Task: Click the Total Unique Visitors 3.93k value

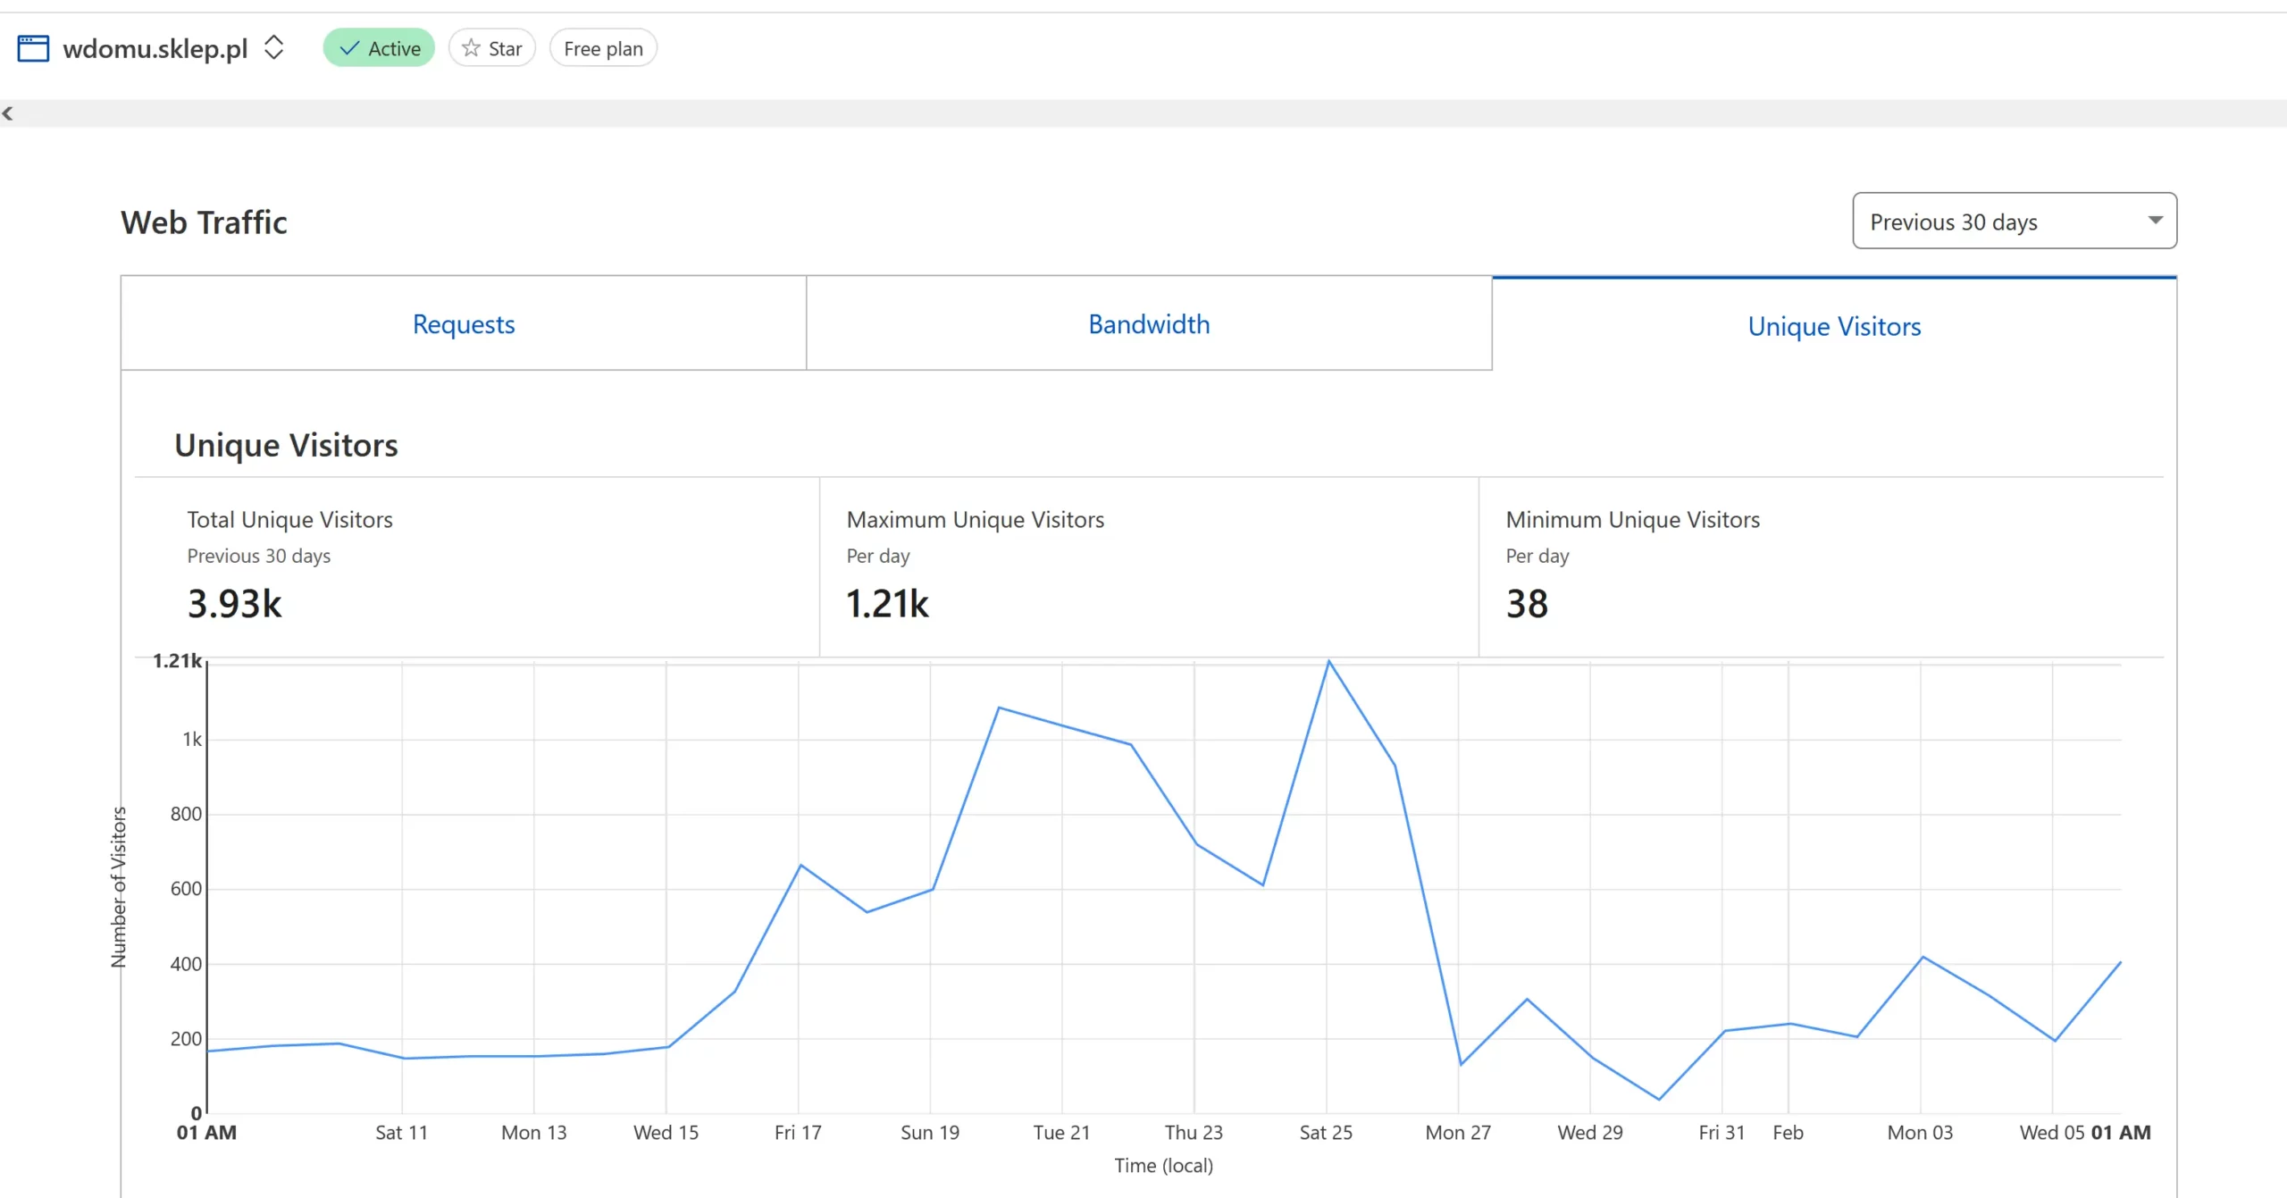Action: coord(235,604)
